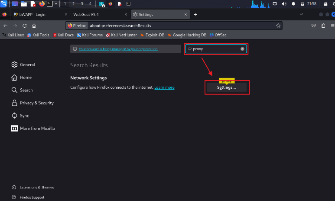Open the Kali NetHunter bookmark
This screenshot has width=335, height=201.
[121, 35]
